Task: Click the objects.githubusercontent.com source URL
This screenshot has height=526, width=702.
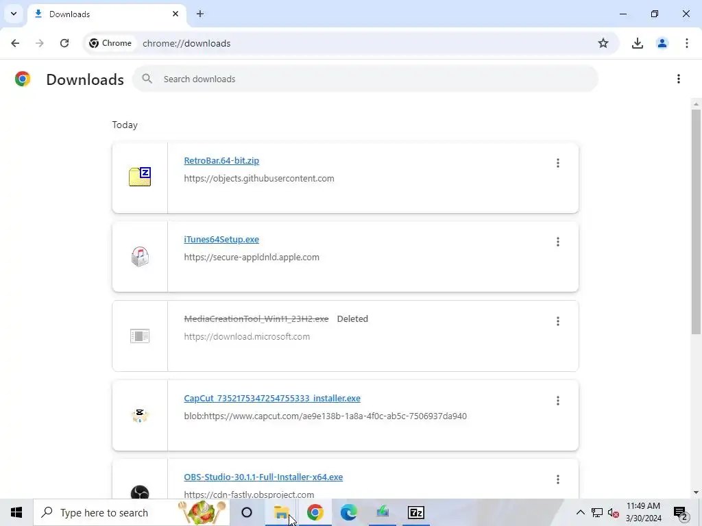Action: [x=259, y=179]
